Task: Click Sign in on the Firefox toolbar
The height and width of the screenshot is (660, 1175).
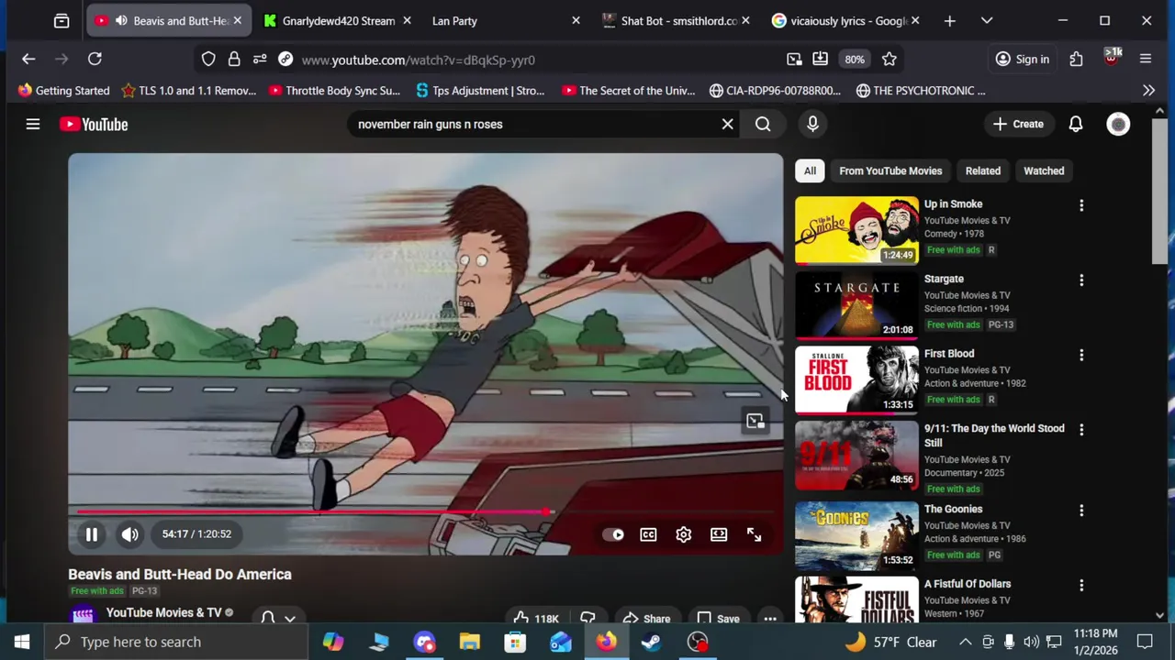Action: tap(1023, 60)
